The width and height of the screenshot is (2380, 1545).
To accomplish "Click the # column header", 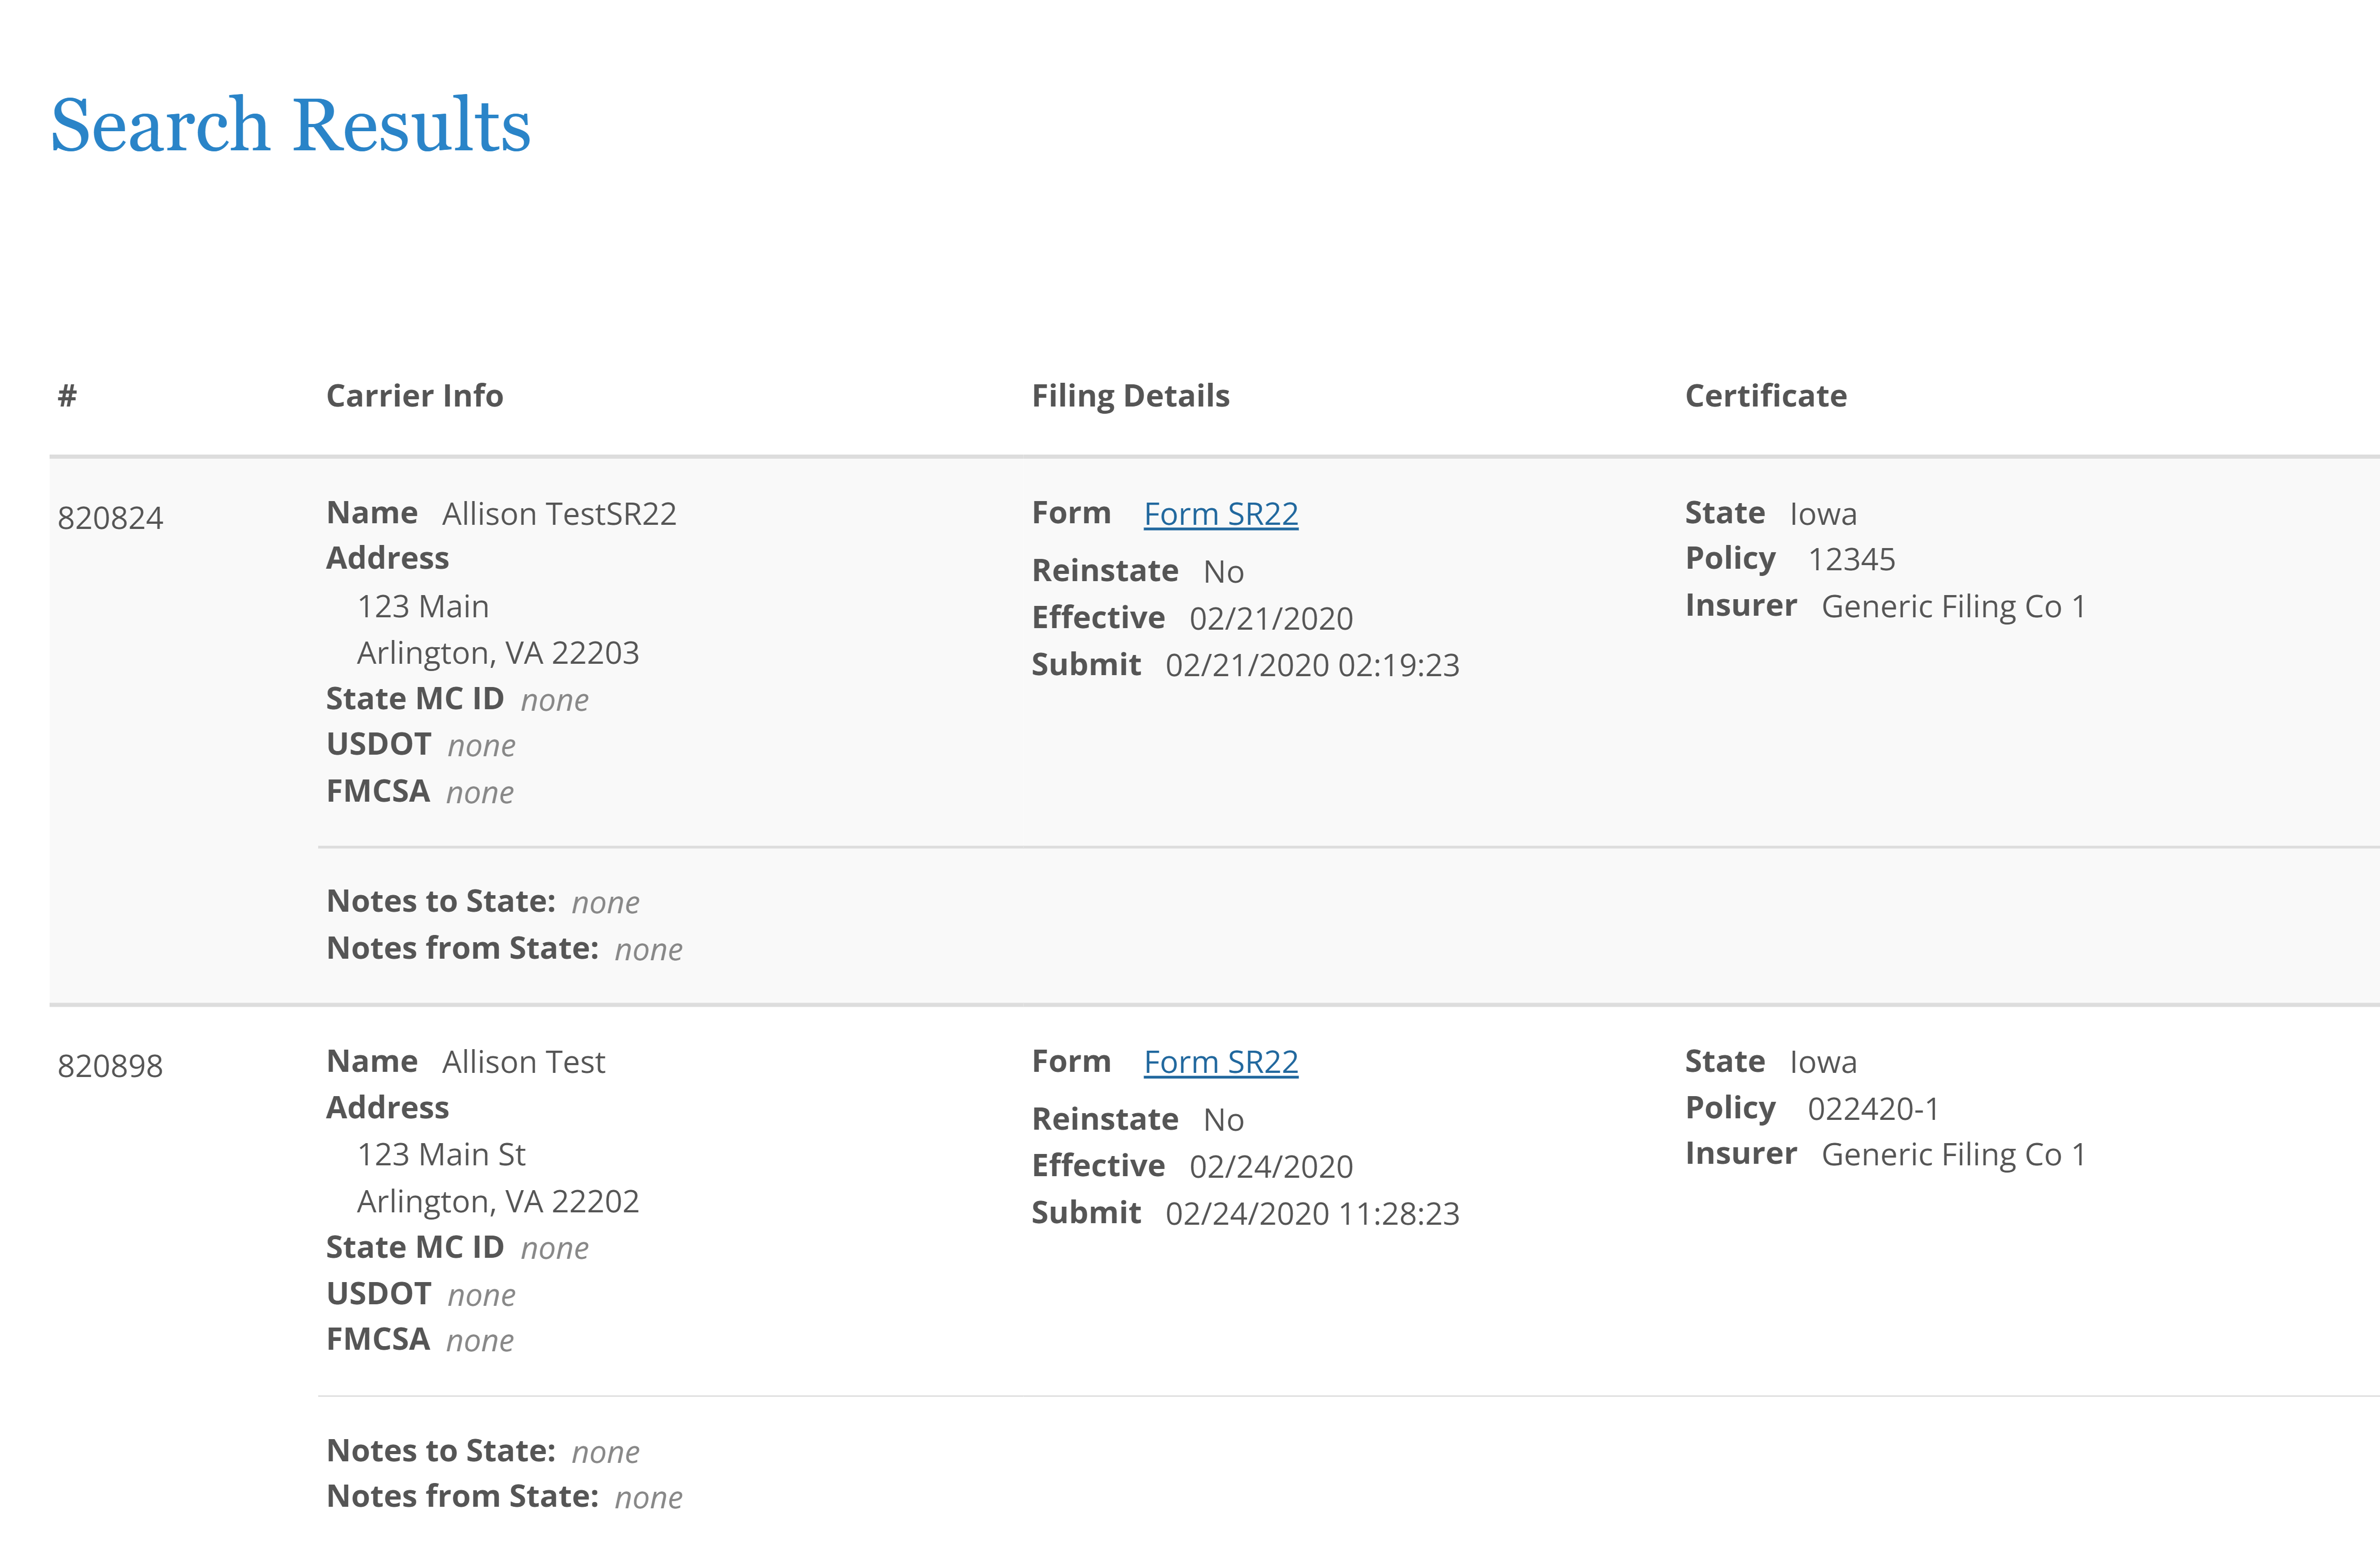I will 65,395.
